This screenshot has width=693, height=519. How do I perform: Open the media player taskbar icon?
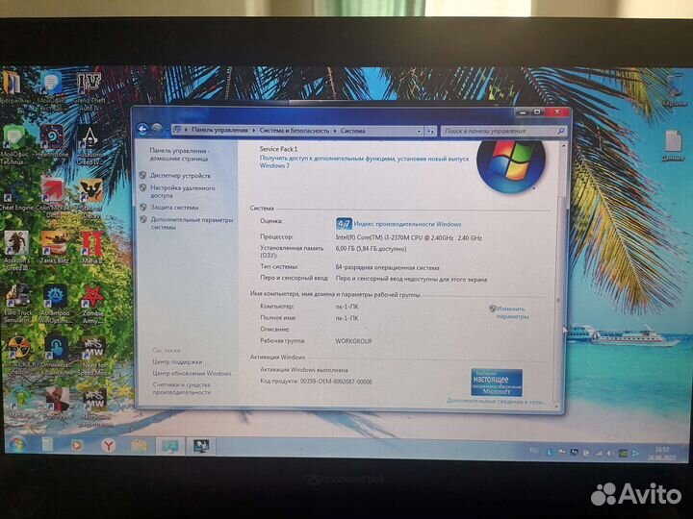[77, 445]
